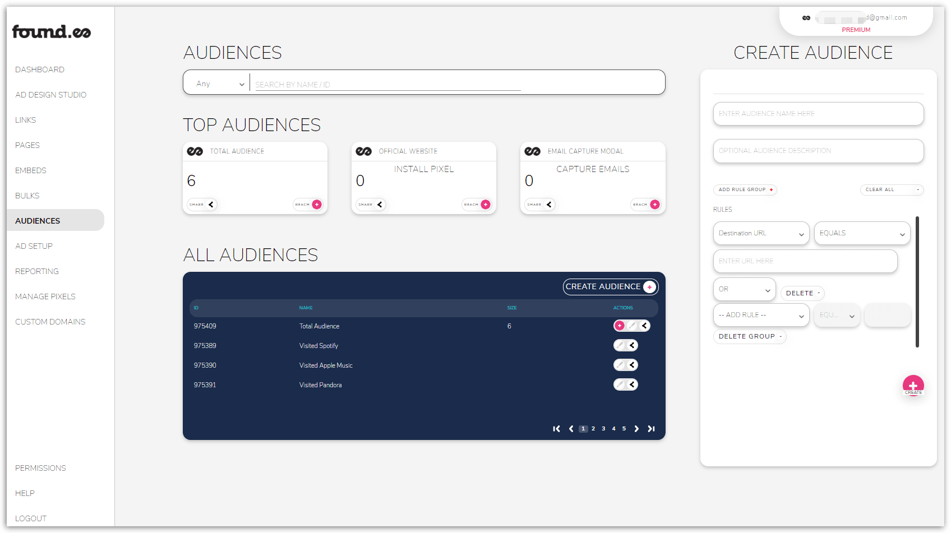Viewport: 951px width, 533px height.
Task: Click the enter audience name field
Action: [818, 114]
